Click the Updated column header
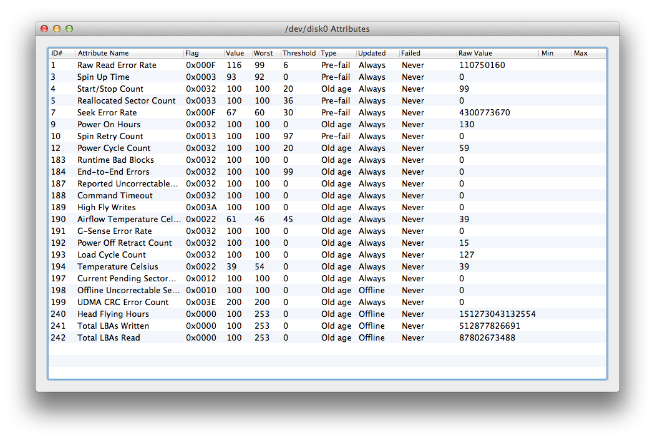Viewport: 655px width, 441px height. point(378,53)
